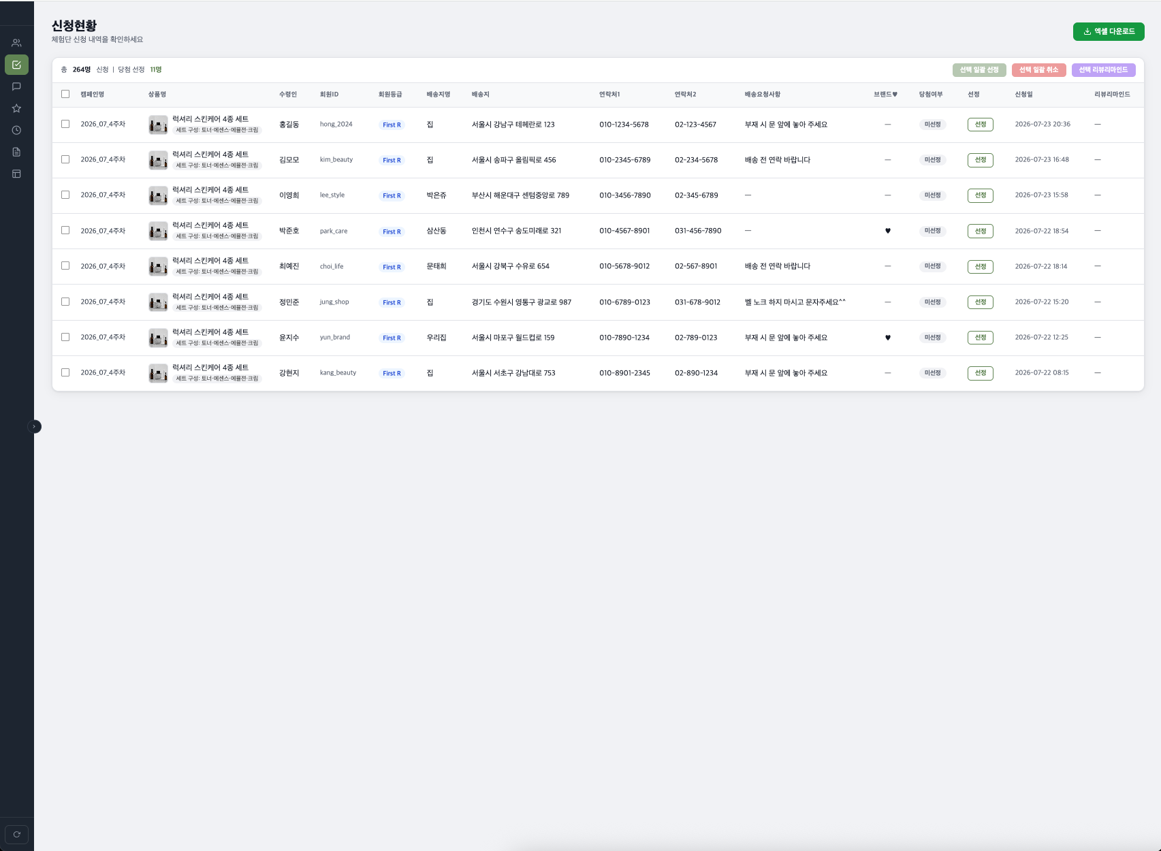
Task: Click member ID kim_beauty
Action: [336, 160]
